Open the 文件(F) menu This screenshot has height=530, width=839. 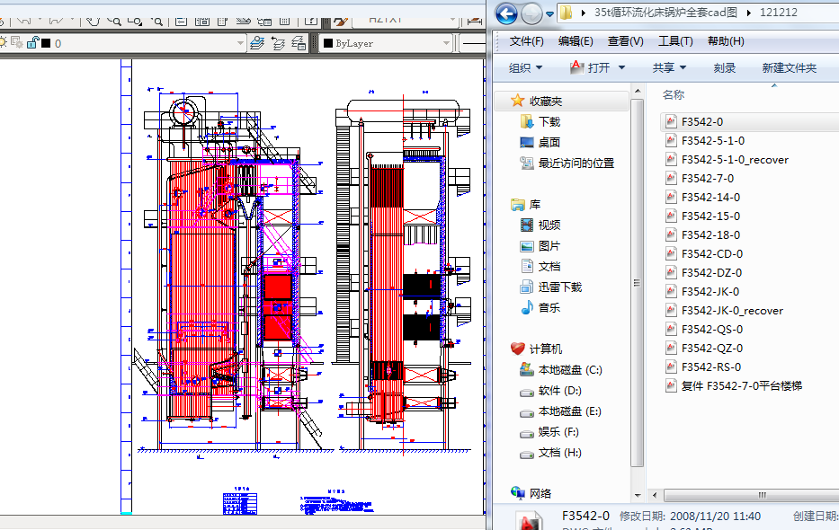[x=526, y=41]
